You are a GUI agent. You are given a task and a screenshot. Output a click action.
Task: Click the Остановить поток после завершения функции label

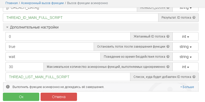(x=131, y=47)
